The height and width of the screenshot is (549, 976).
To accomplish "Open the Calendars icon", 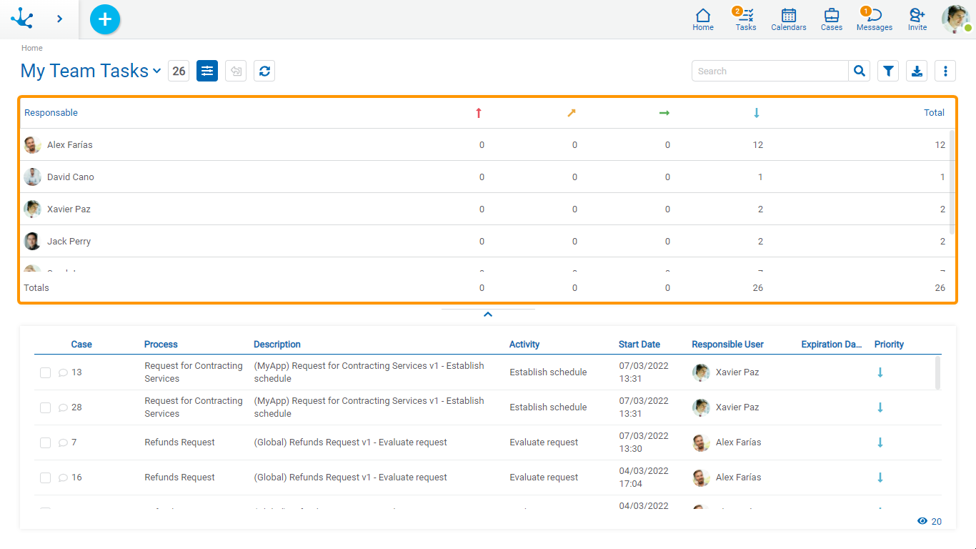I will coord(789,19).
